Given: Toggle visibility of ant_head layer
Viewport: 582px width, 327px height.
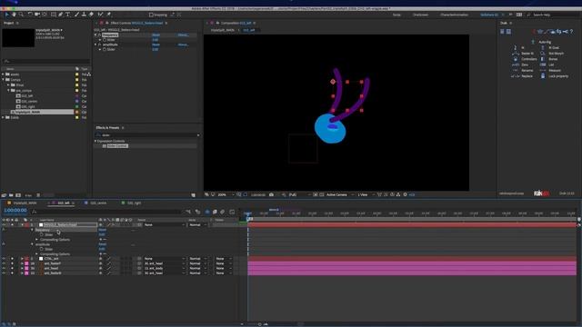Looking at the screenshot, I should (4, 269).
